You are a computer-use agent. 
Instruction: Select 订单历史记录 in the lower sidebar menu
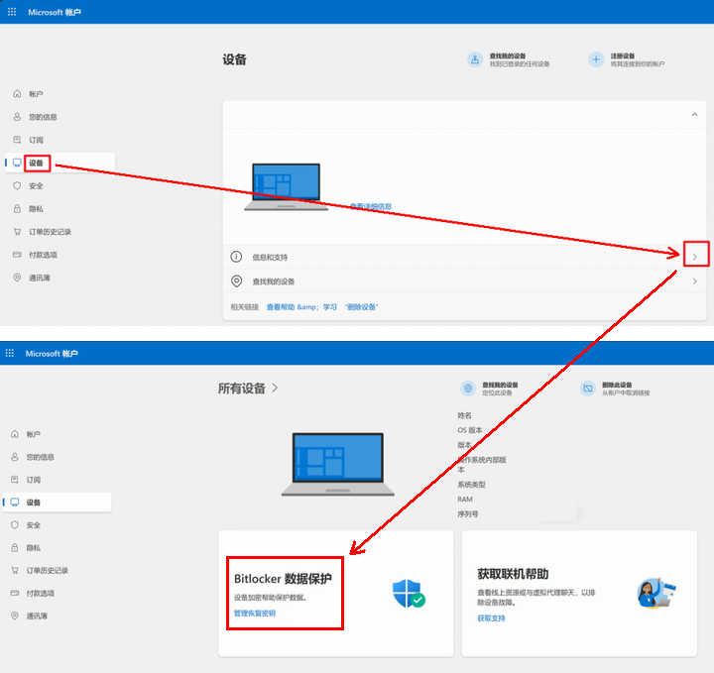coord(47,570)
